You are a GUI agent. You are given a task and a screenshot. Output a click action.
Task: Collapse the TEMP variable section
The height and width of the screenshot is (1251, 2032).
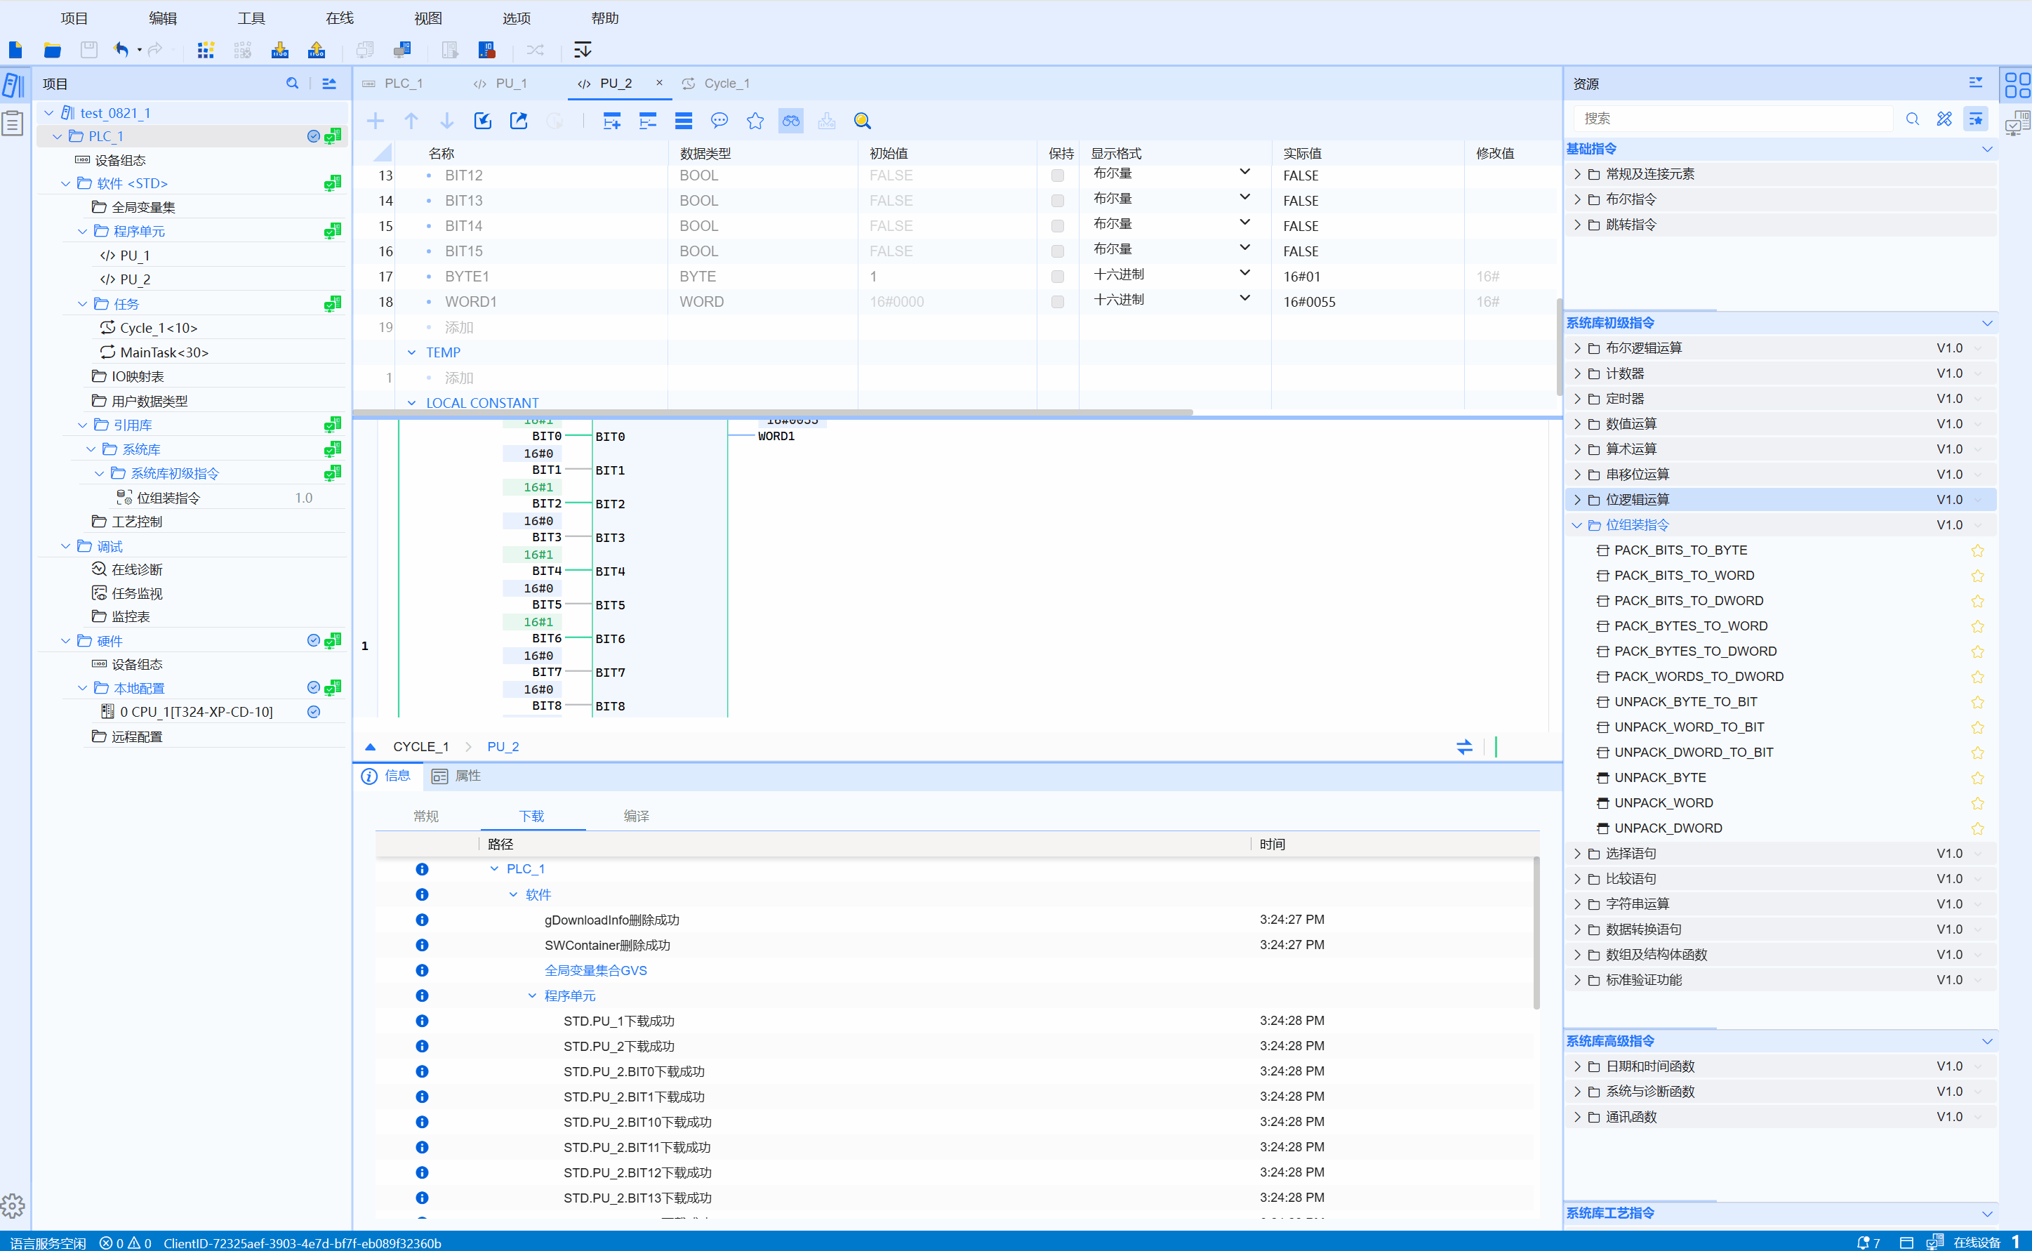point(411,352)
